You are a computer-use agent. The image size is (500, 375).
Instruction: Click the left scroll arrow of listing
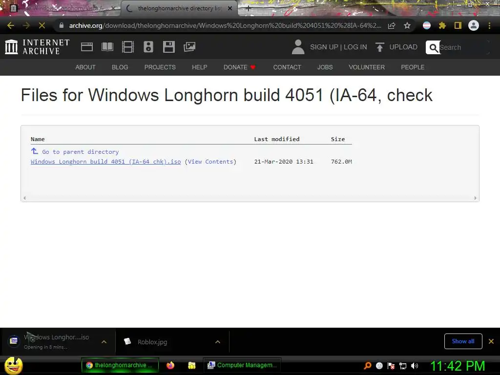24,198
